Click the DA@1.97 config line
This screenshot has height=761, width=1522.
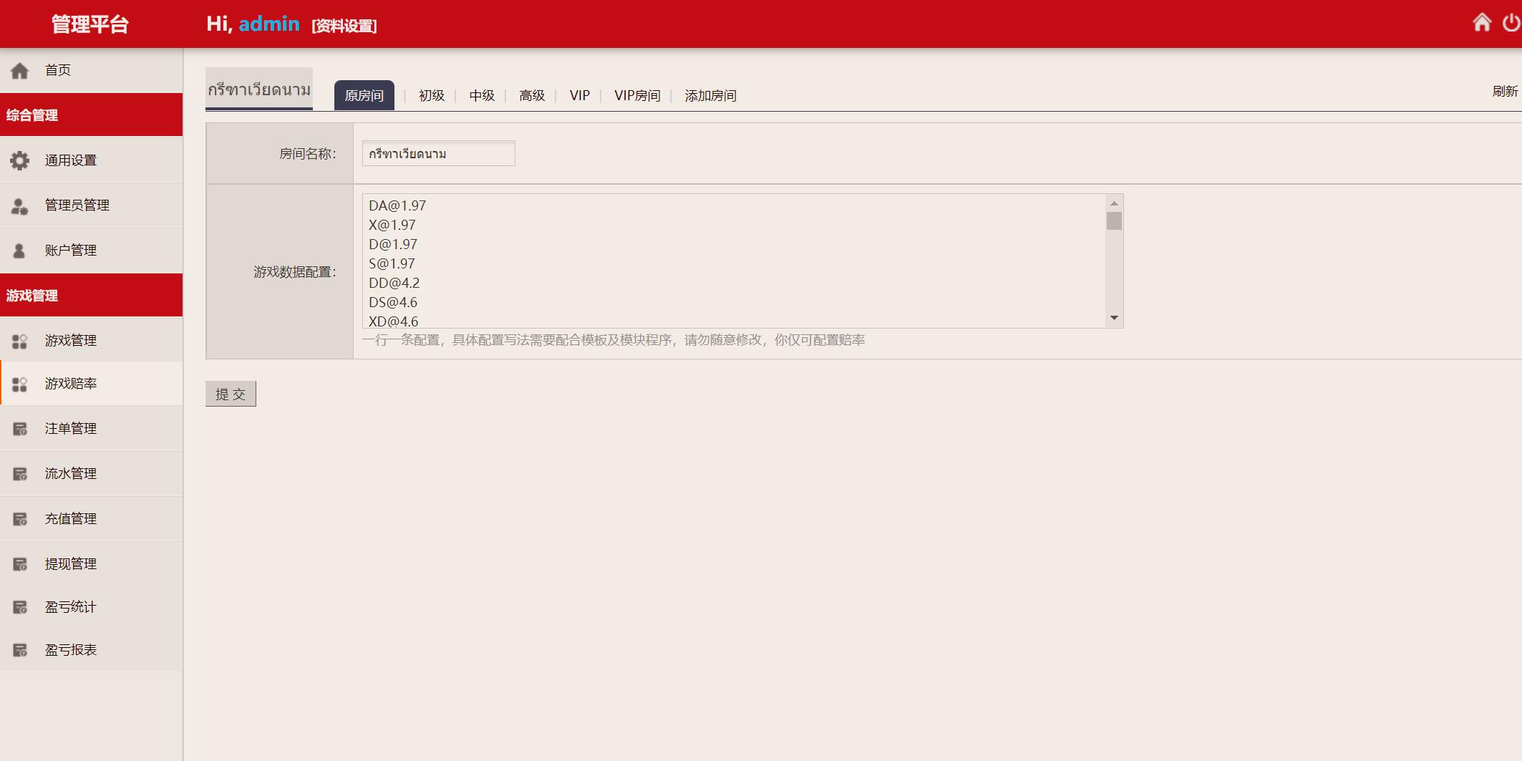pos(397,205)
